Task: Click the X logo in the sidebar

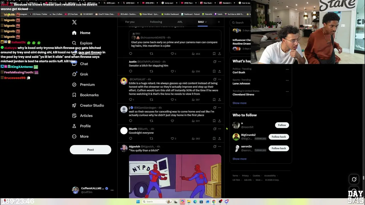Action: (x=74, y=22)
